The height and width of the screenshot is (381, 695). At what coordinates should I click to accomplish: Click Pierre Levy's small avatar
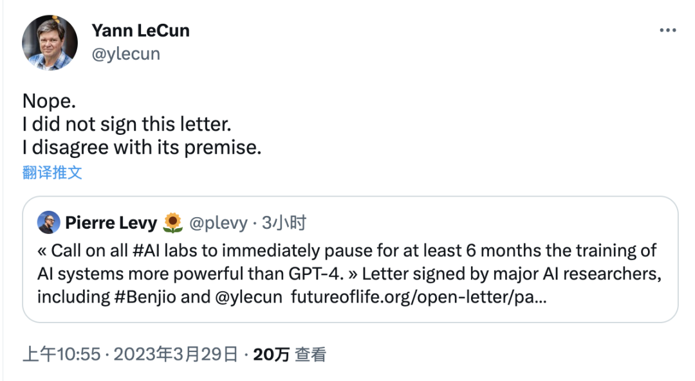click(49, 223)
